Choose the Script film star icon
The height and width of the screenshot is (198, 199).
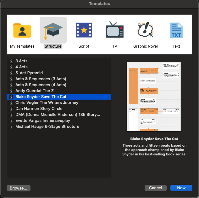click(84, 30)
